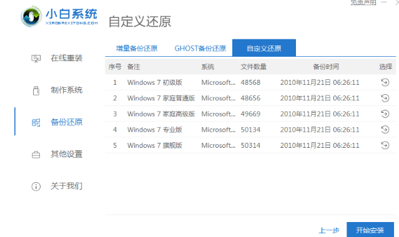Click the 小白系统 logo icon
The height and width of the screenshot is (237, 399).
click(31, 17)
